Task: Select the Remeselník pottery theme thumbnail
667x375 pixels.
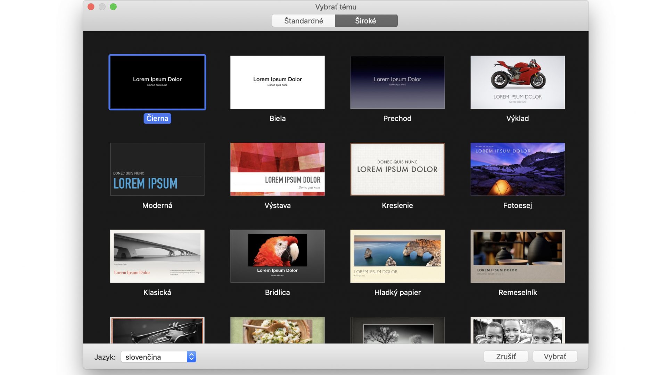Action: [x=518, y=256]
